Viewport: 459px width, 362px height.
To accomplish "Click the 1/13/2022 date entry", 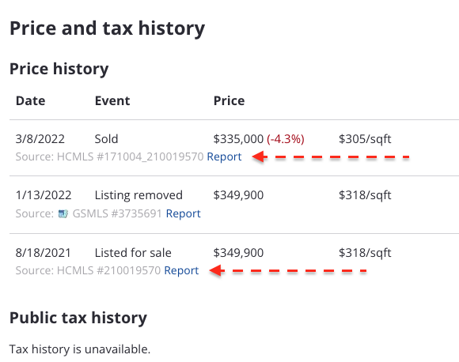I will point(44,195).
